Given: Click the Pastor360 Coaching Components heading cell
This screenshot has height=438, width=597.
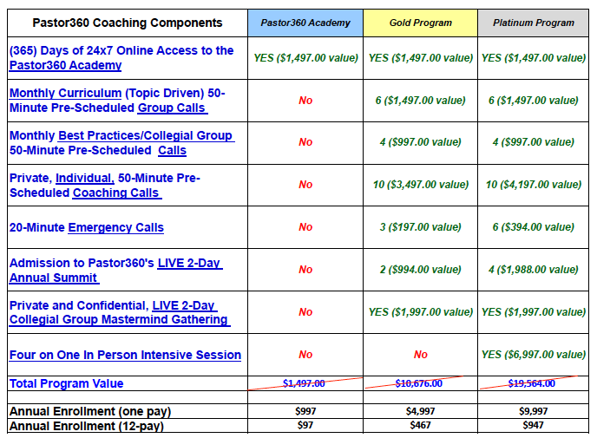Looking at the screenshot, I should click(x=128, y=23).
